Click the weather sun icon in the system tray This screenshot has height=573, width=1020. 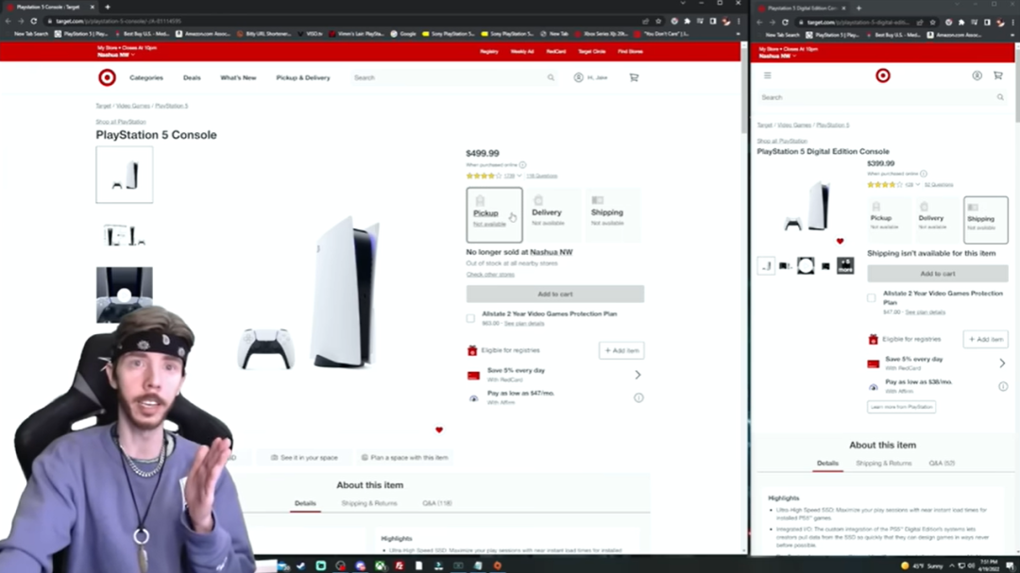pos(904,565)
